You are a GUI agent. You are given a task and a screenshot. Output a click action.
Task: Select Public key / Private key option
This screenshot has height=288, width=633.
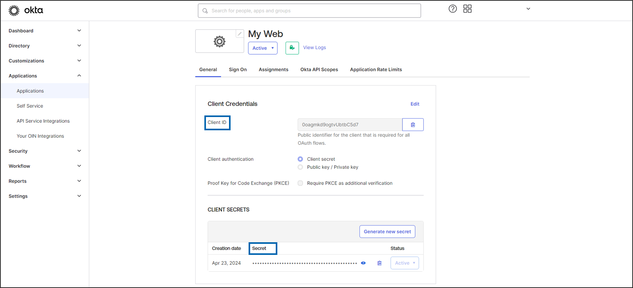pos(300,167)
